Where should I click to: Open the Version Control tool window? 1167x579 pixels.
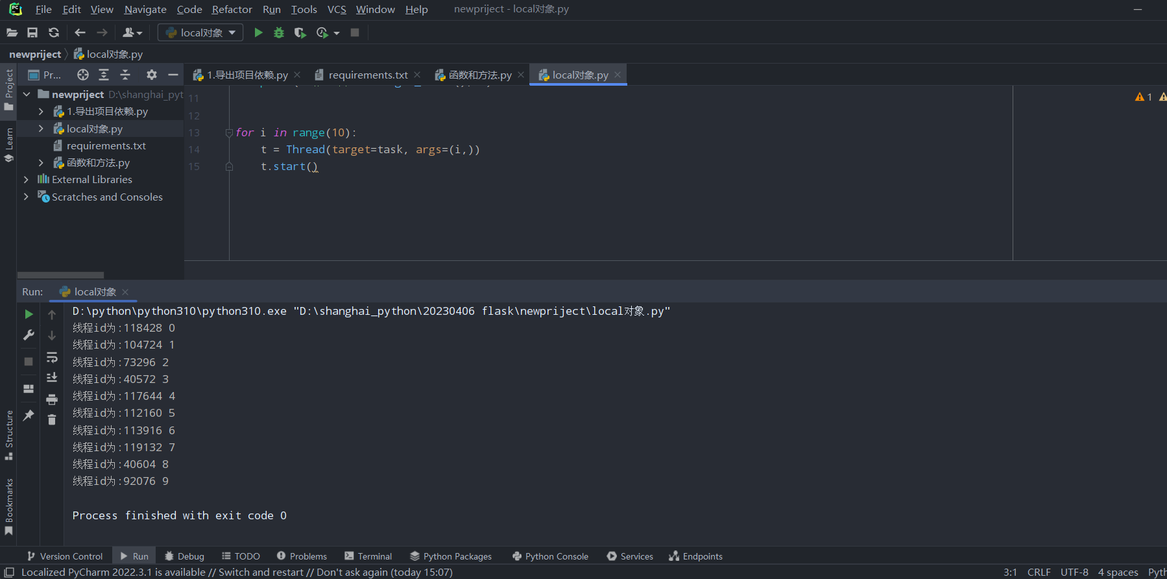(x=64, y=556)
